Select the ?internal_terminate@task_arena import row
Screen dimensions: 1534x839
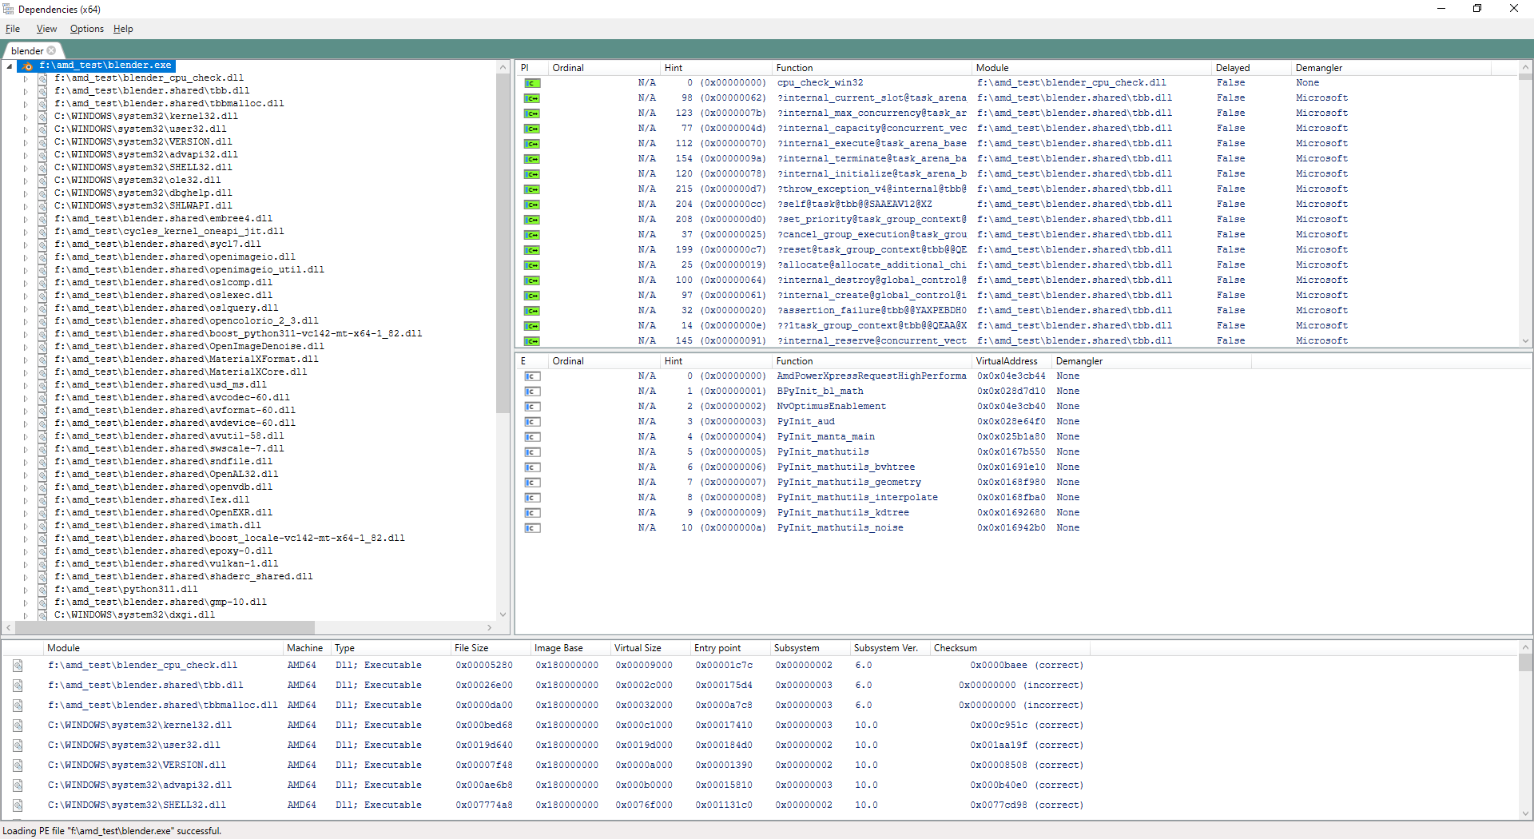pos(1016,159)
